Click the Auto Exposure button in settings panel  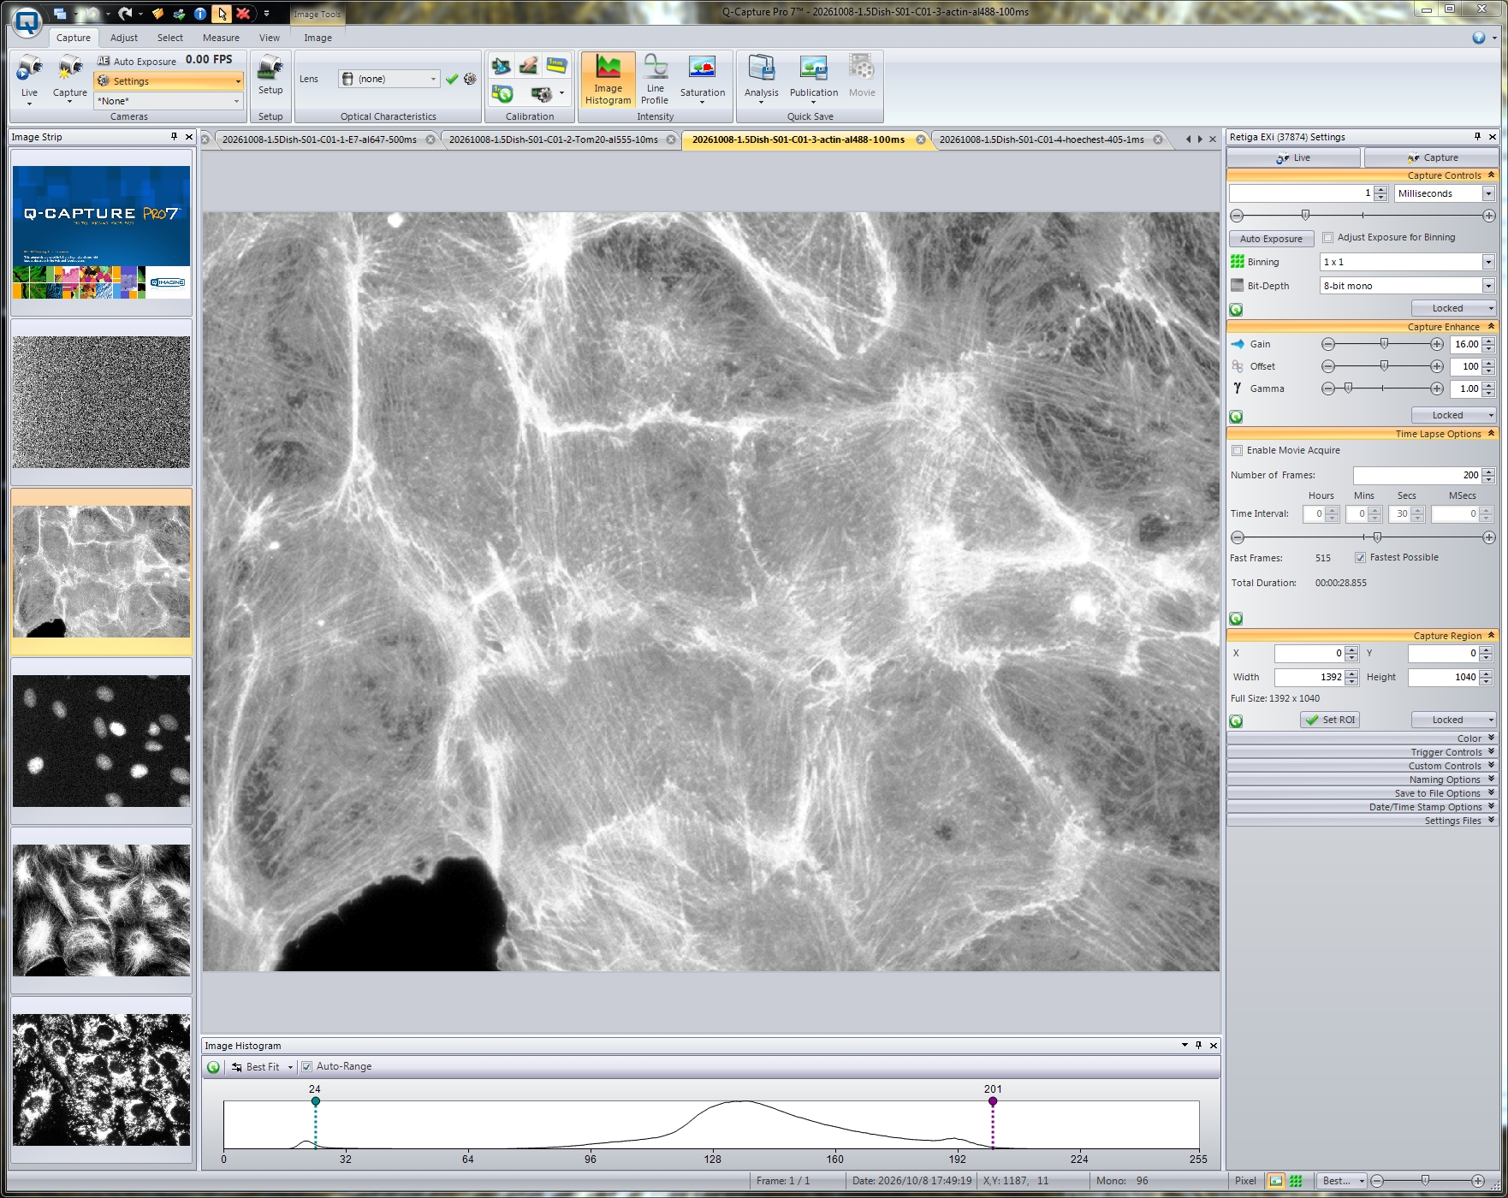[x=1271, y=239]
